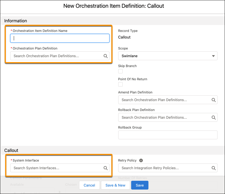
Task: Focus the Search System Interfaces field
Action: pos(55,168)
